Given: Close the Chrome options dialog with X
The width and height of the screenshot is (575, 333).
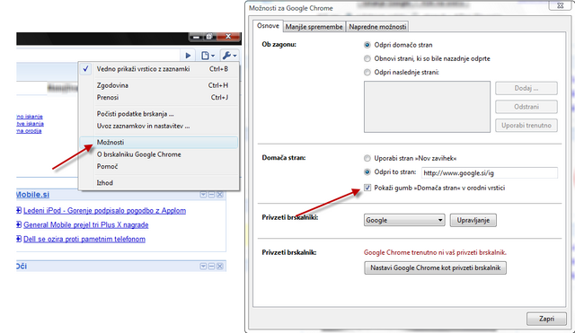Looking at the screenshot, I should point(560,5).
